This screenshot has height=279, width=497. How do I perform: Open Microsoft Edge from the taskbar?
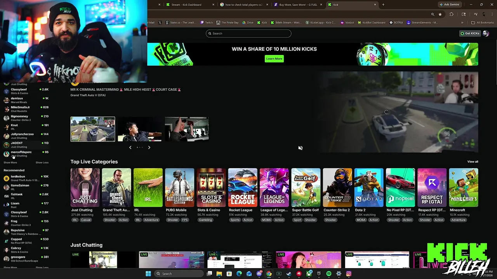[239, 274]
